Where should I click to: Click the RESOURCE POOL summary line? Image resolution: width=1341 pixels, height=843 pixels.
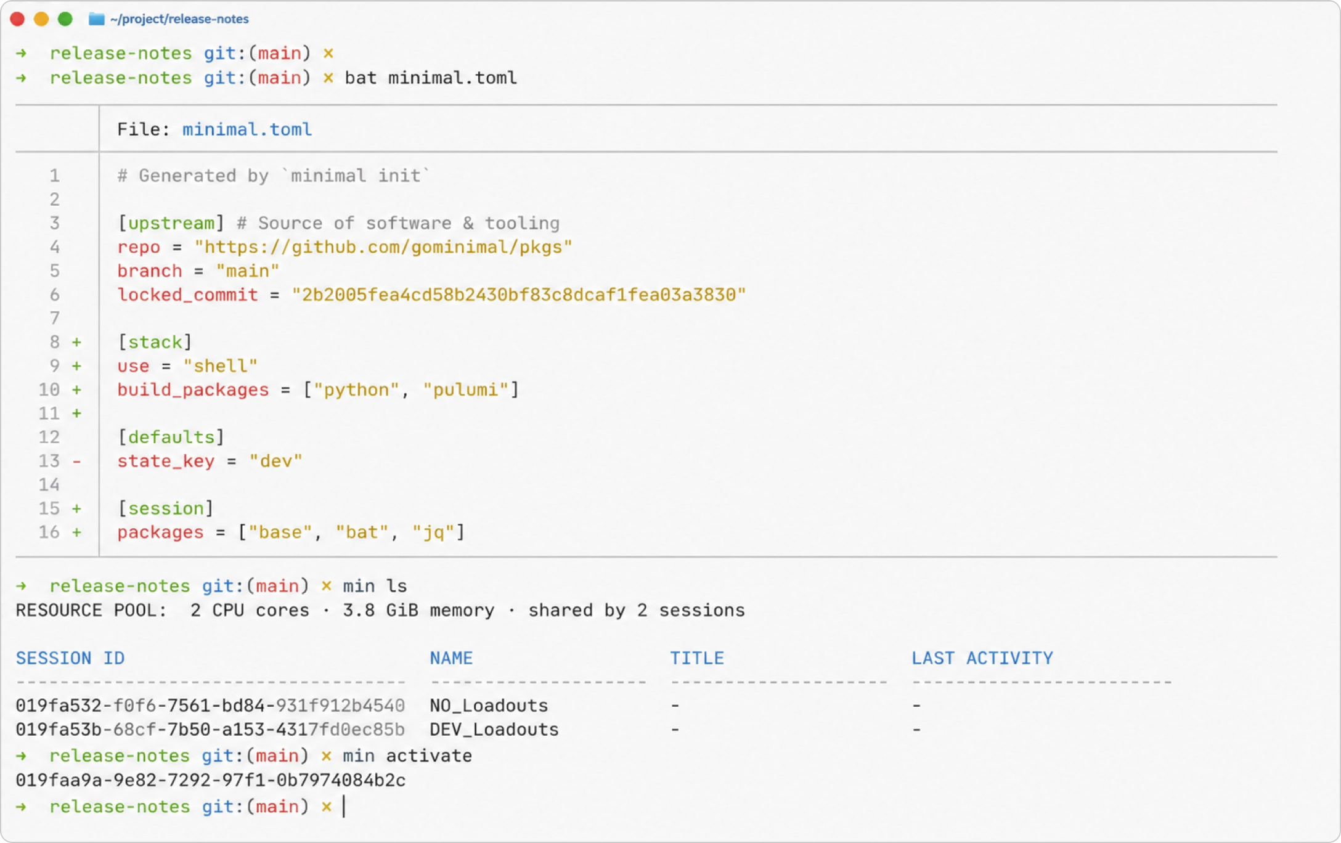coord(380,611)
